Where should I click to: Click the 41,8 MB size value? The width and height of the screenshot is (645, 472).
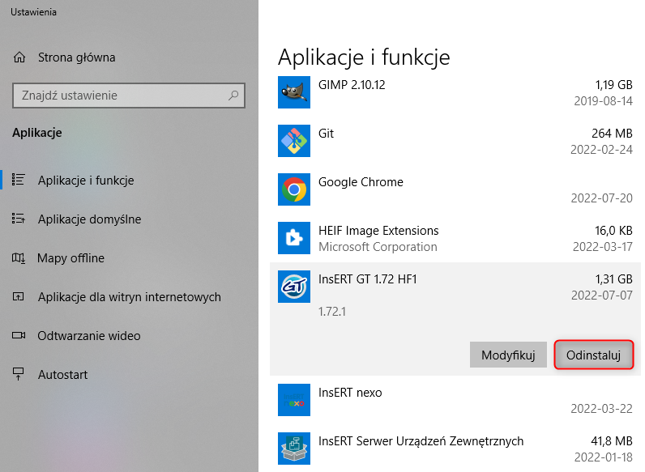coord(611,441)
